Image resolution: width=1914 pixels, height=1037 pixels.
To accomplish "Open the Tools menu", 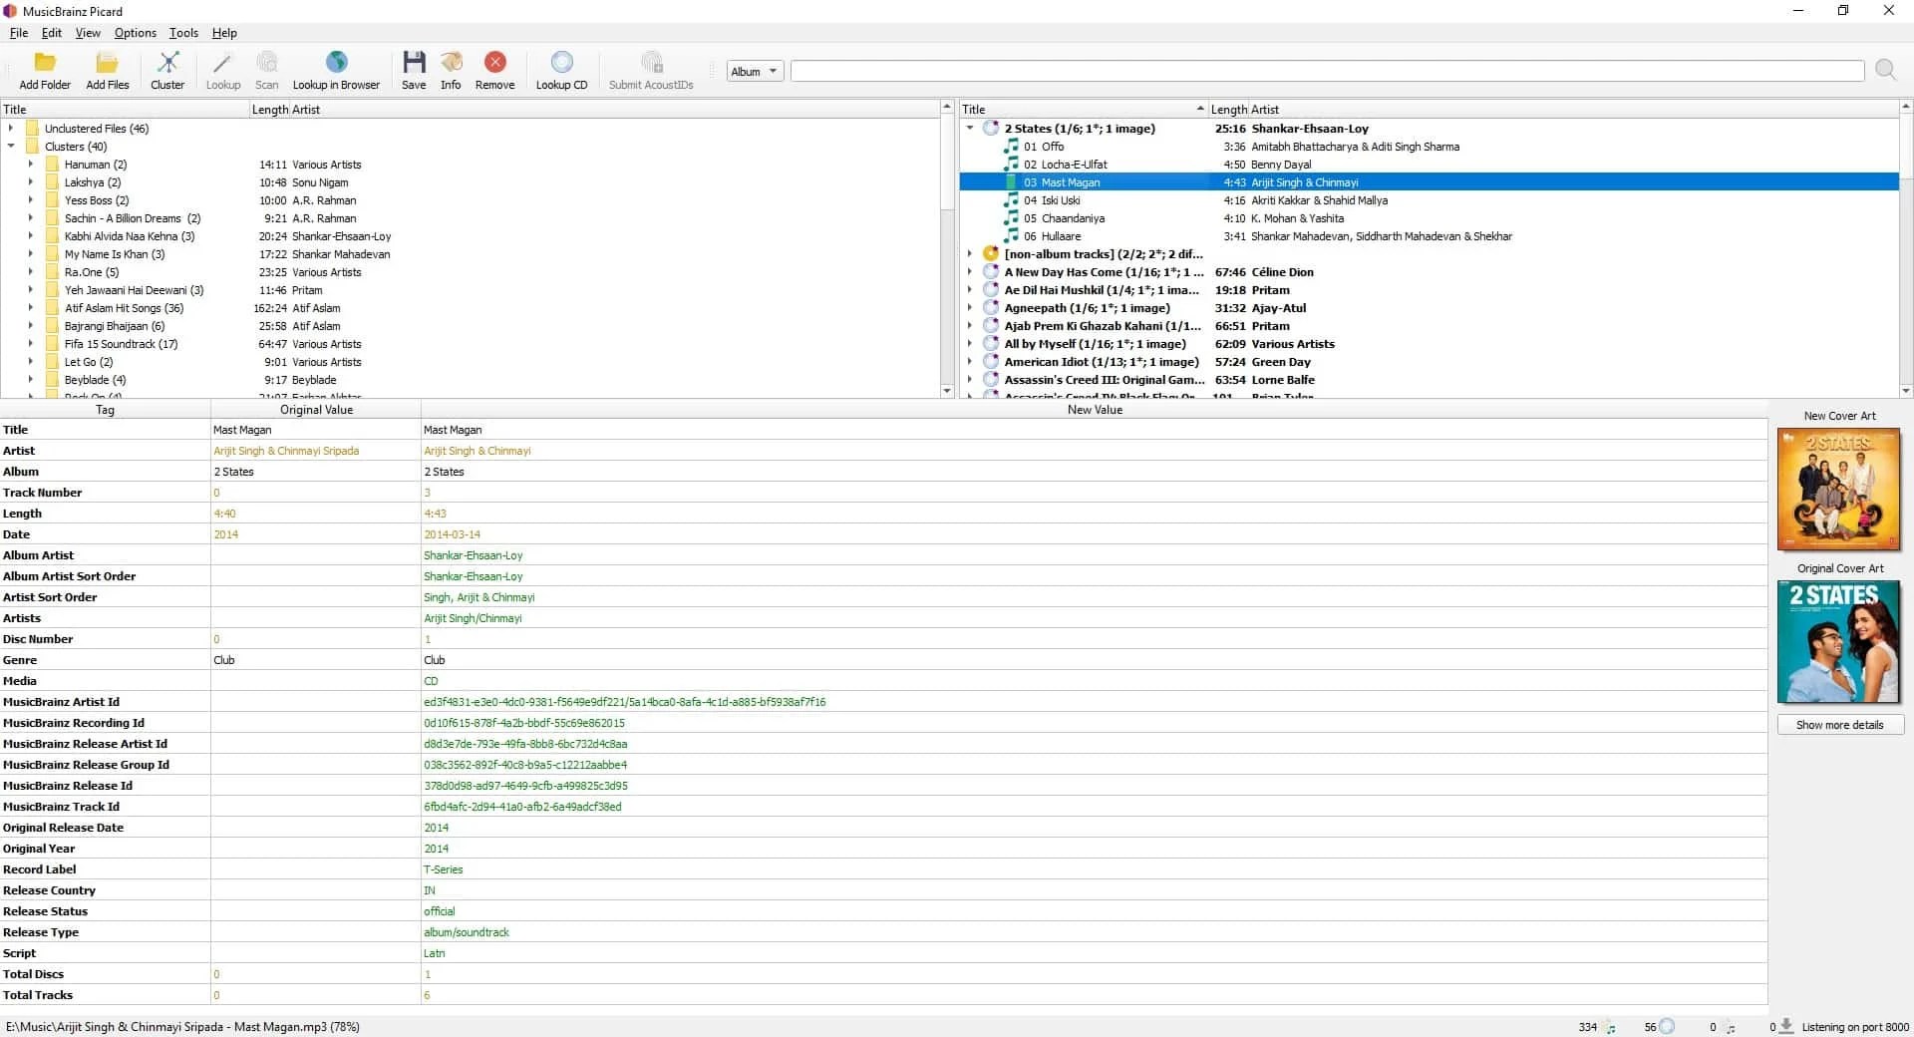I will click(182, 32).
